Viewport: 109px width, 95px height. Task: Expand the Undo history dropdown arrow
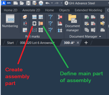[x=52, y=3]
